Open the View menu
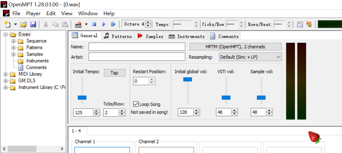The height and width of the screenshot is (153, 342). coord(67,13)
